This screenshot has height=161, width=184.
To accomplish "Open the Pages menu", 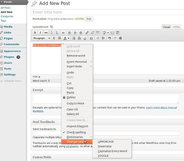I will click(x=8, y=38).
